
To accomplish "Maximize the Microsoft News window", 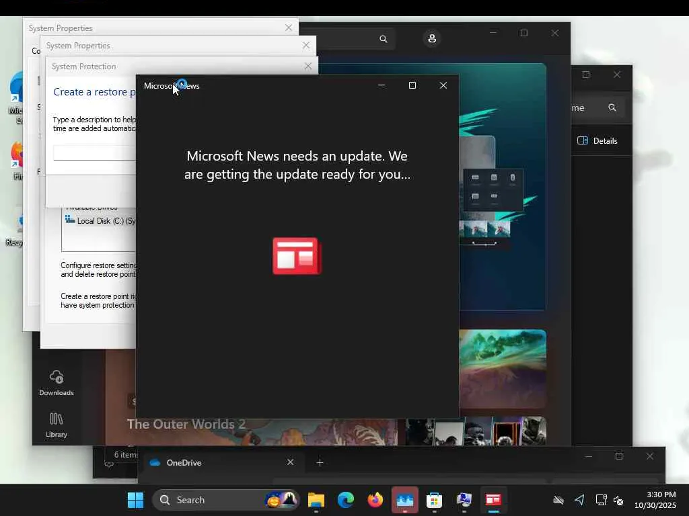I will [412, 85].
